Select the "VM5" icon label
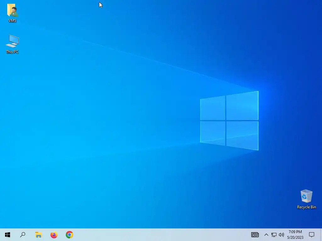 [12, 21]
